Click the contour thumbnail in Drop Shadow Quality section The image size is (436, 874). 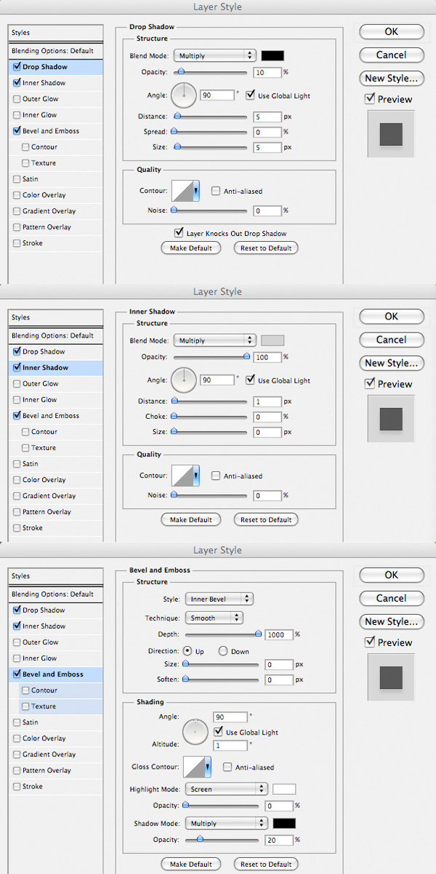click(182, 191)
